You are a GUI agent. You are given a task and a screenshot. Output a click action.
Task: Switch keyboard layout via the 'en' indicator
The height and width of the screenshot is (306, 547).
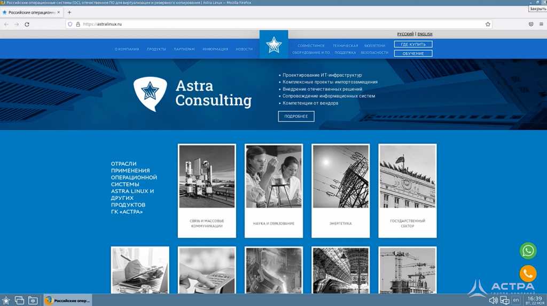515,301
